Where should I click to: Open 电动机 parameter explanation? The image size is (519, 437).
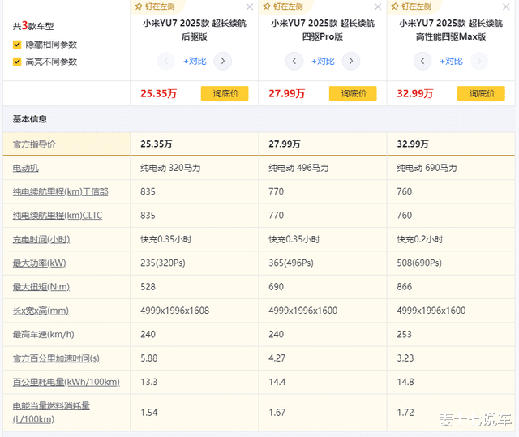pos(25,168)
